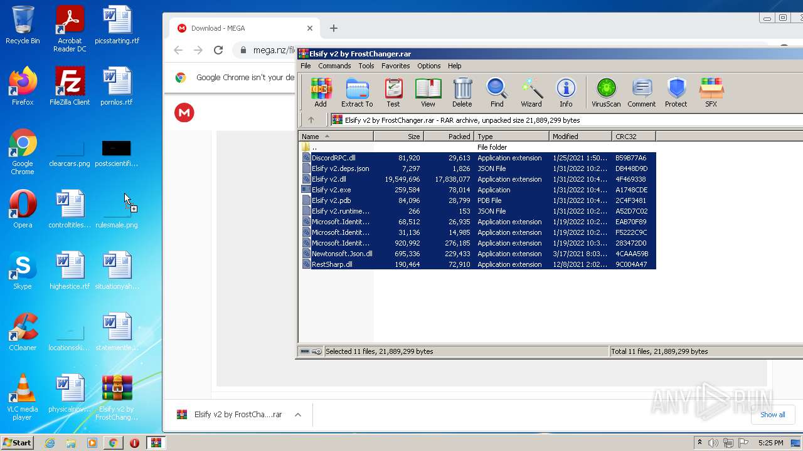This screenshot has width=803, height=451.
Task: Click the 5:25 PM taskbar clock
Action: coord(770,443)
